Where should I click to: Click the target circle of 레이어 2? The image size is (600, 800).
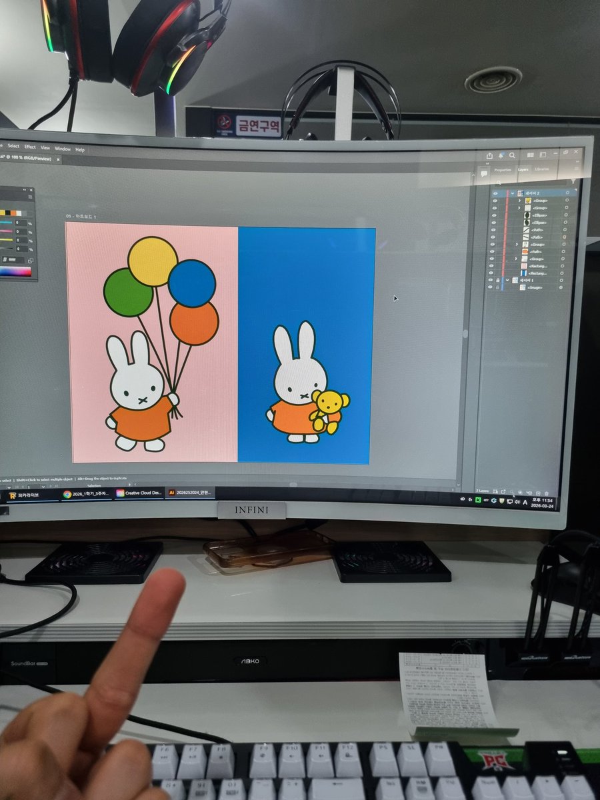click(567, 193)
